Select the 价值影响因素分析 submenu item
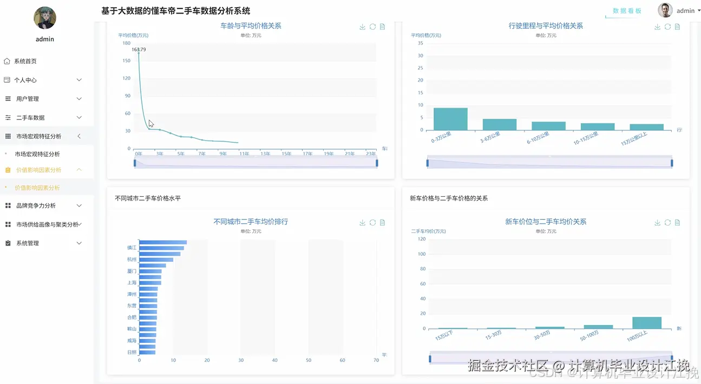The width and height of the screenshot is (701, 384). point(37,188)
